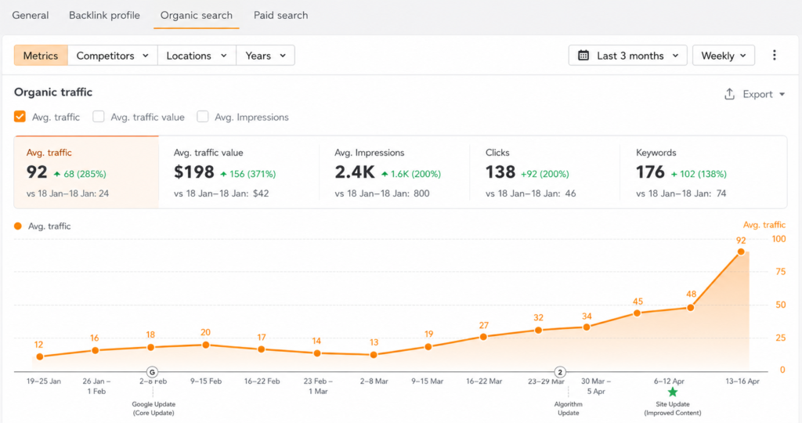Image resolution: width=802 pixels, height=423 pixels.
Task: Click the Google Update G marker
Action: [152, 372]
